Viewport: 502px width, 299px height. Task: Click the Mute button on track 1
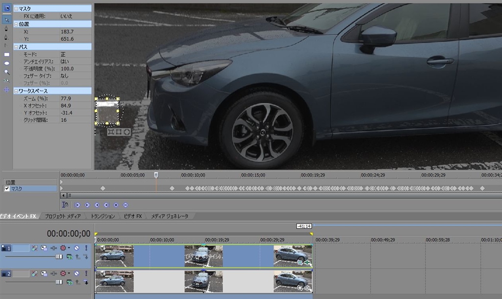click(77, 248)
